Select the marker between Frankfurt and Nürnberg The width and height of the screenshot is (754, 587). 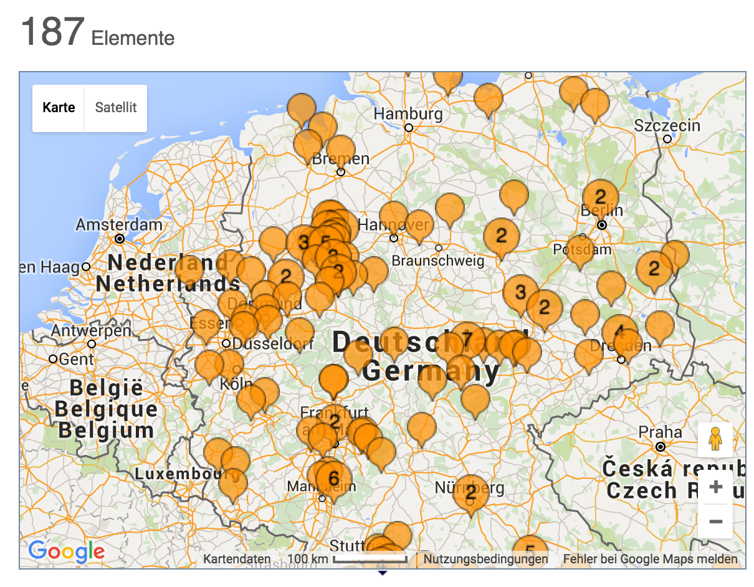[x=422, y=429]
